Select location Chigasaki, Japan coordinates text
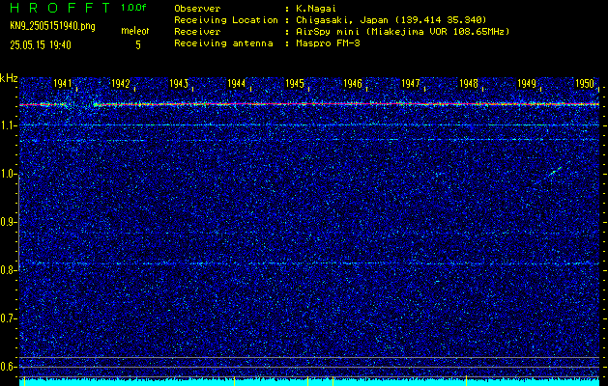The height and width of the screenshot is (386, 608). (391, 20)
